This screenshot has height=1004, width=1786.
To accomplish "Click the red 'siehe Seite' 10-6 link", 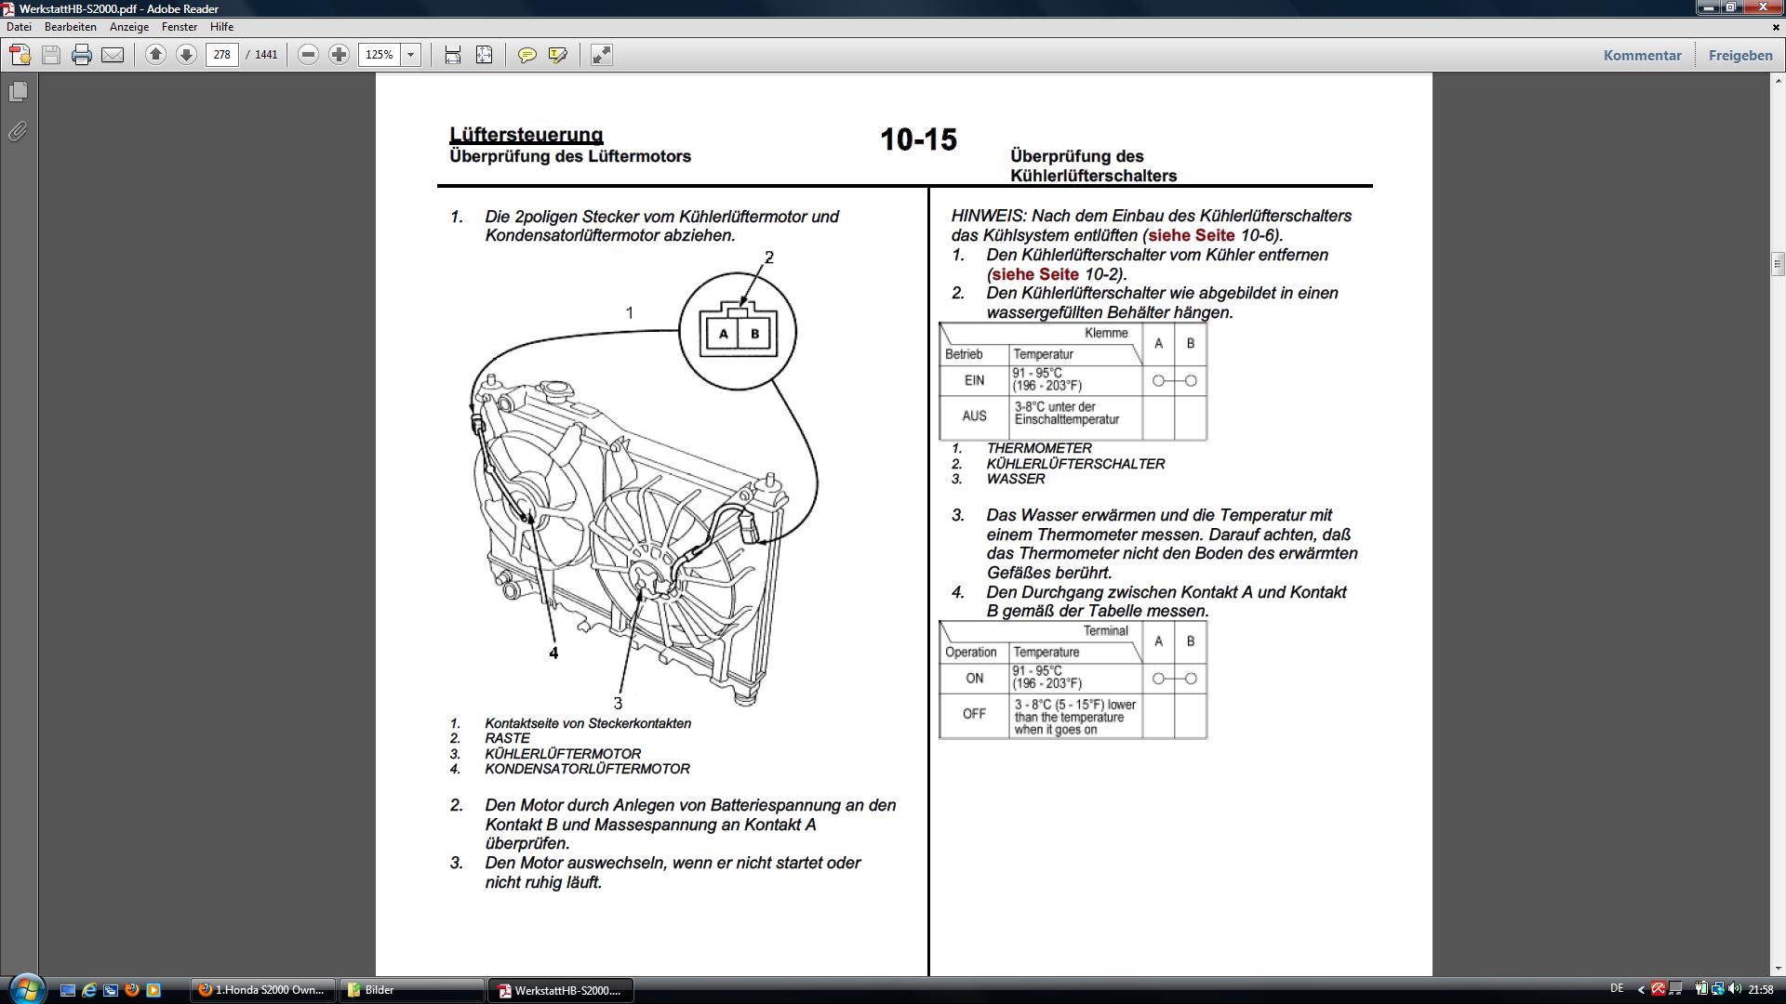I will click(x=1191, y=235).
